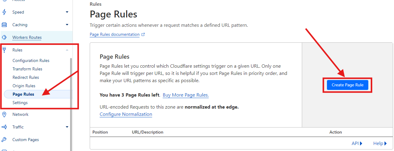Click the Caching storage icon

(x=4, y=25)
